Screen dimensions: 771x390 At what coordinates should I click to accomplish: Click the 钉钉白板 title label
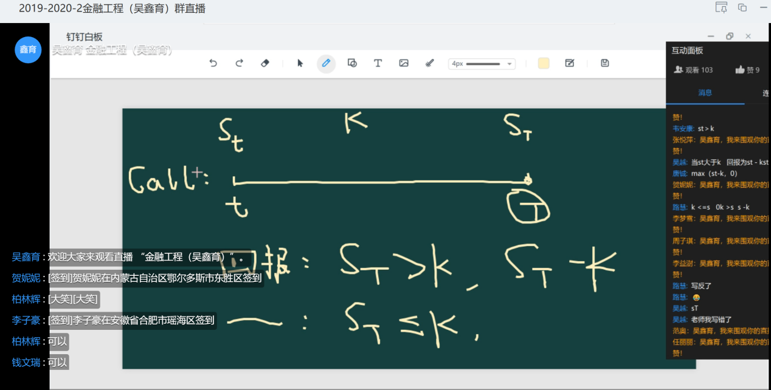85,36
